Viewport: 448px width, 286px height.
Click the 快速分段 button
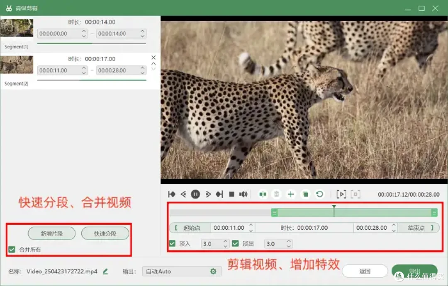click(105, 233)
